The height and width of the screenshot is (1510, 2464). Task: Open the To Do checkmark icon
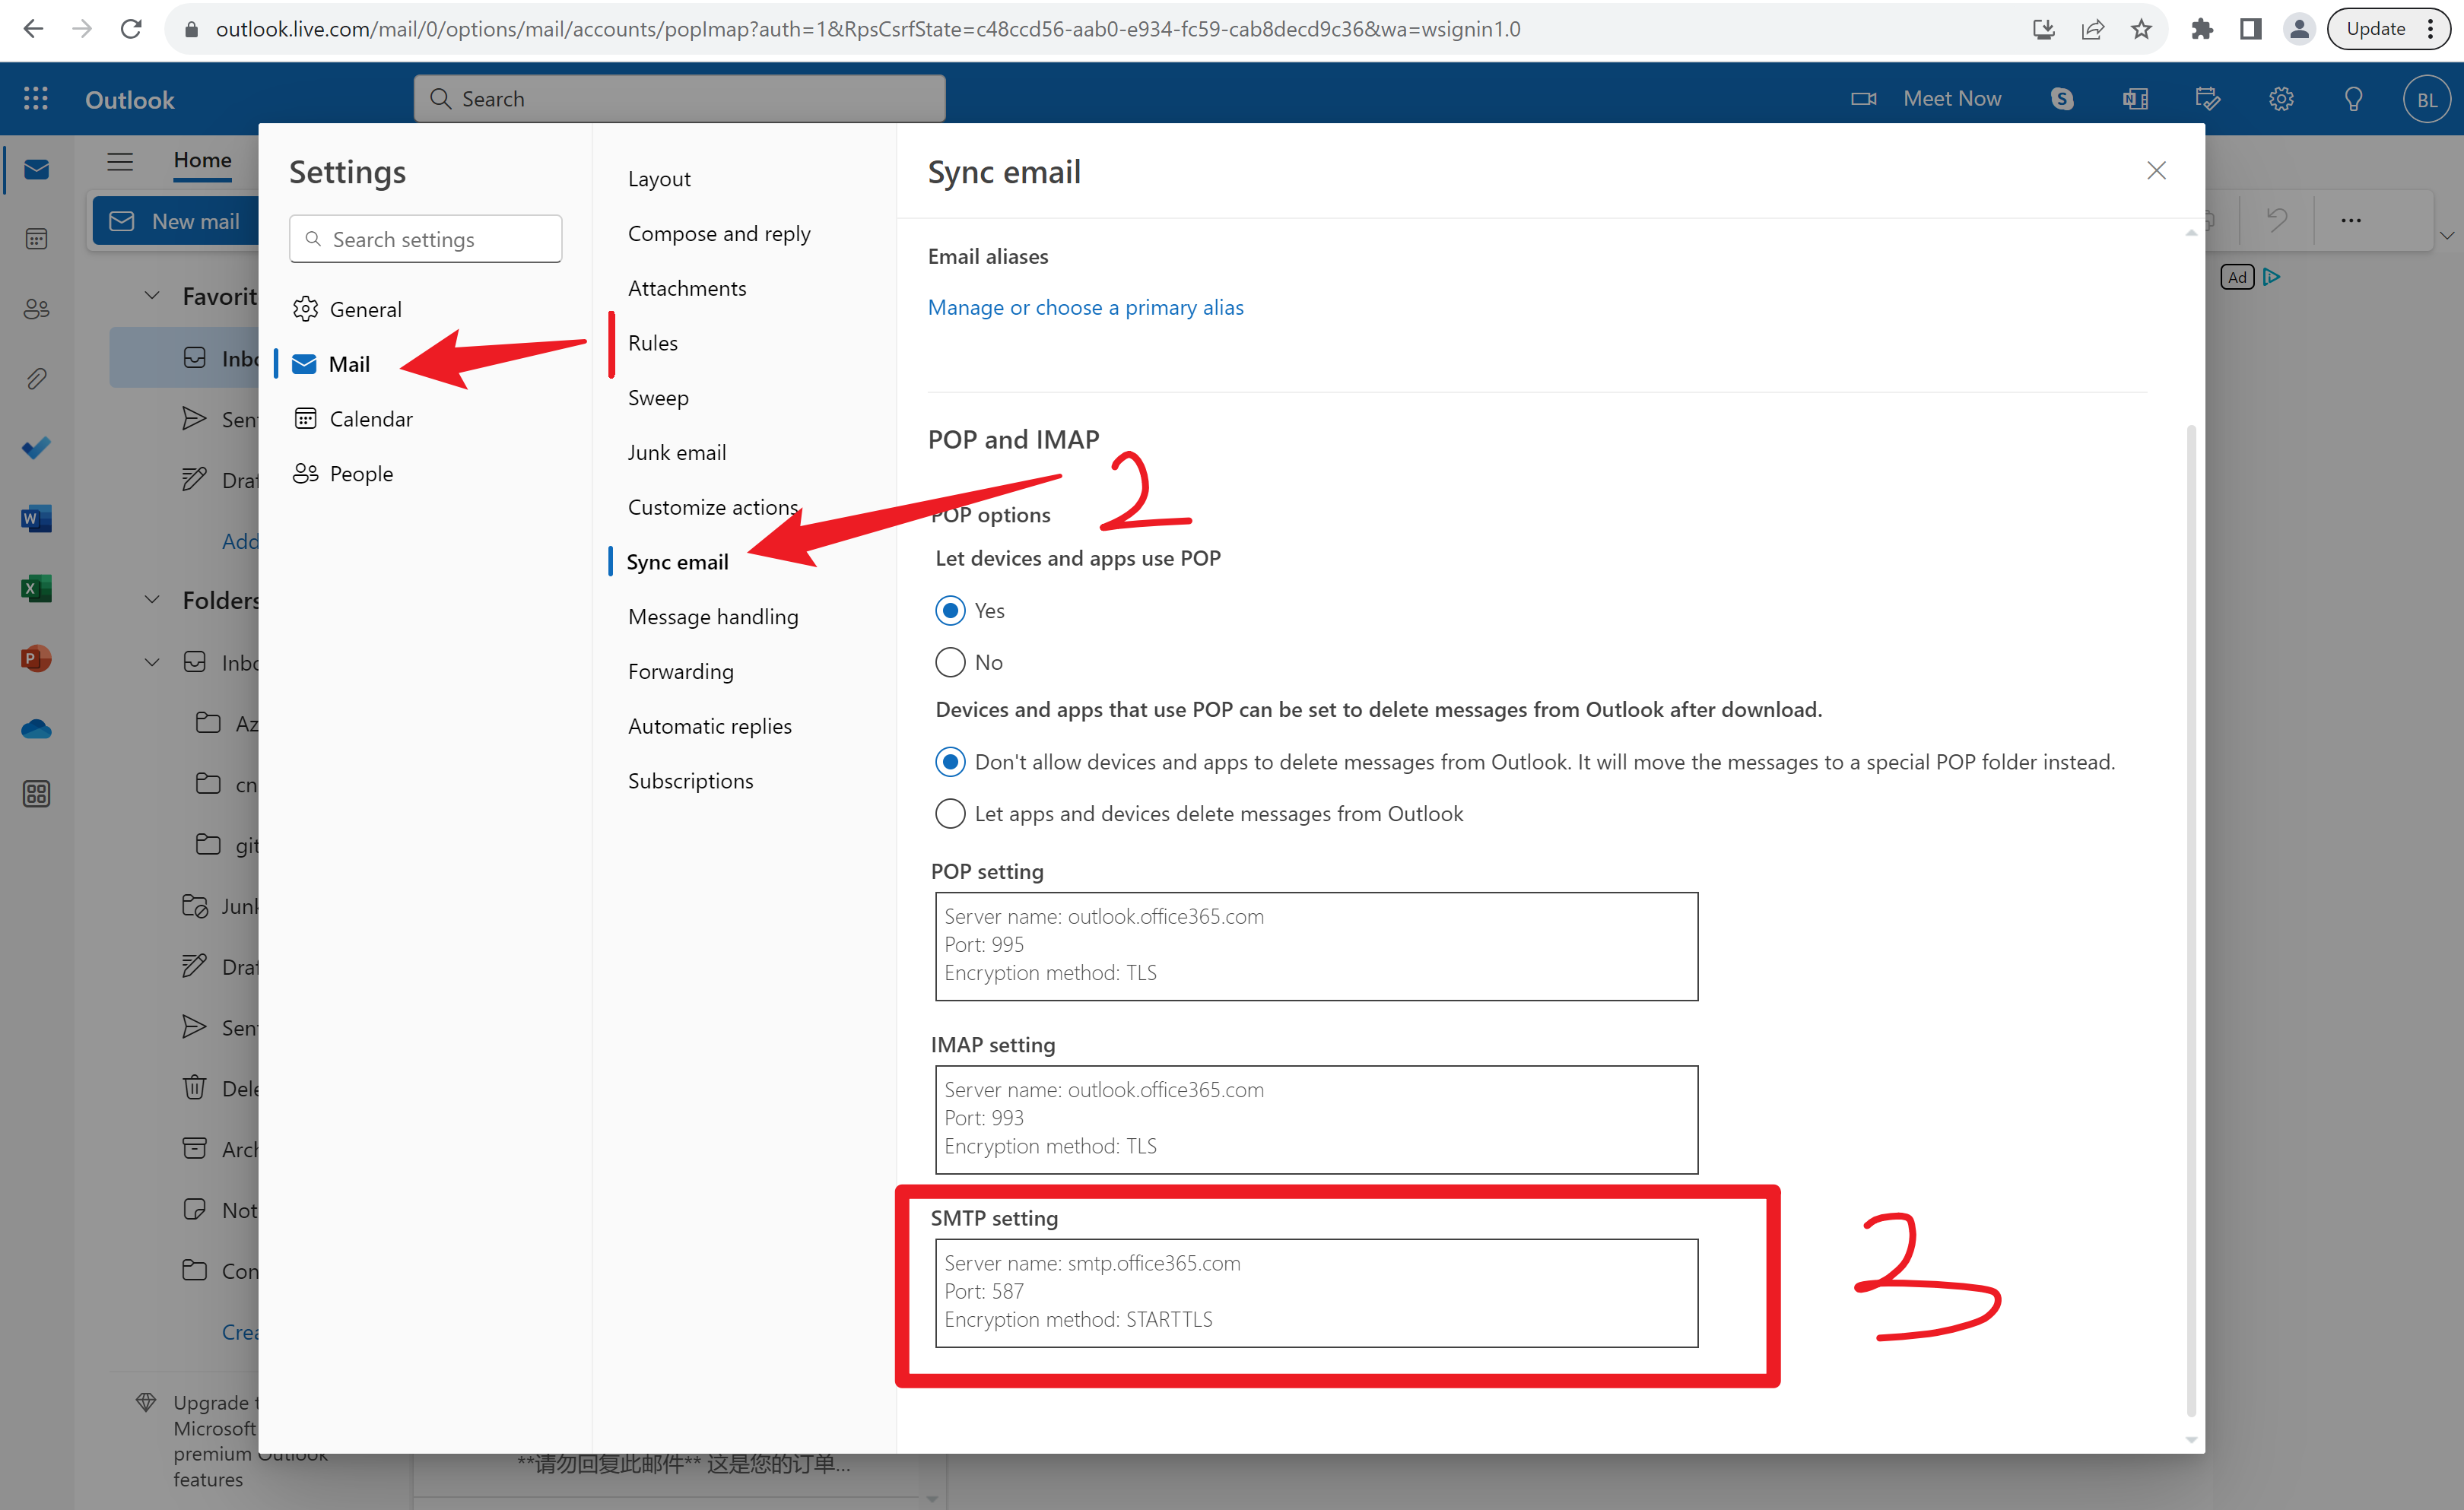click(36, 448)
